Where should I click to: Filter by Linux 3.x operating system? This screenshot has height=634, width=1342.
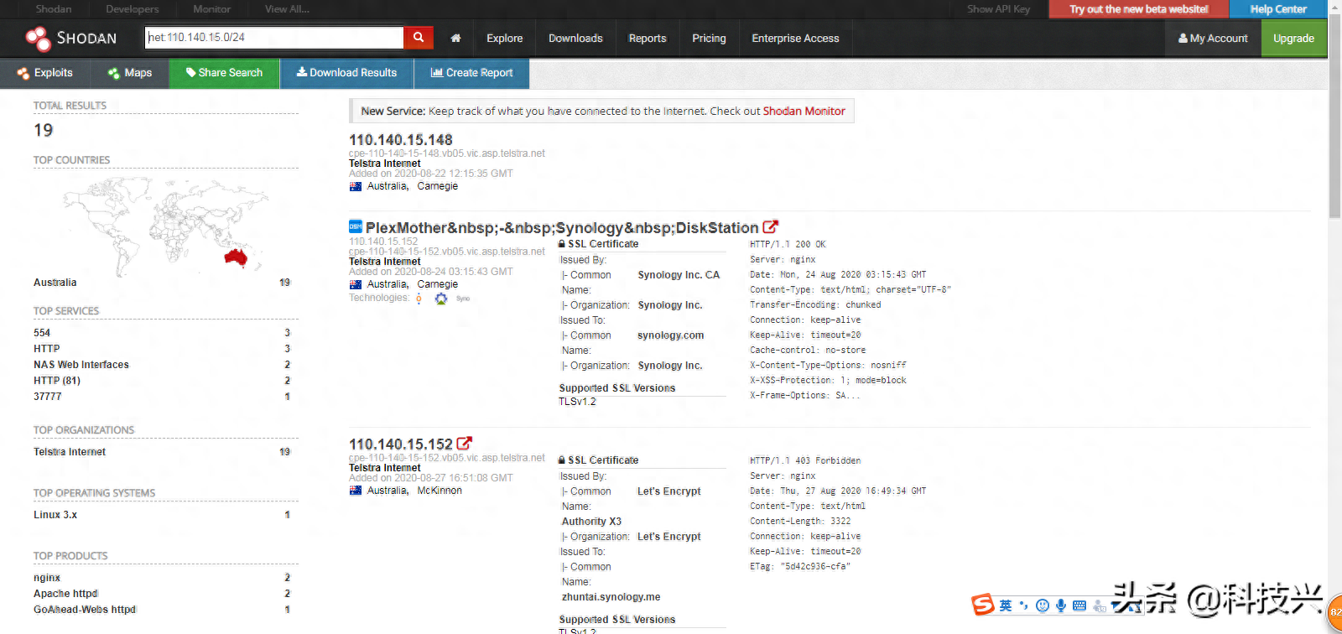[55, 515]
